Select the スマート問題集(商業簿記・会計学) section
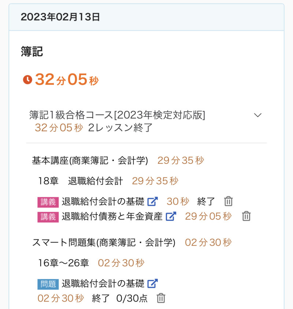 [x=104, y=242]
